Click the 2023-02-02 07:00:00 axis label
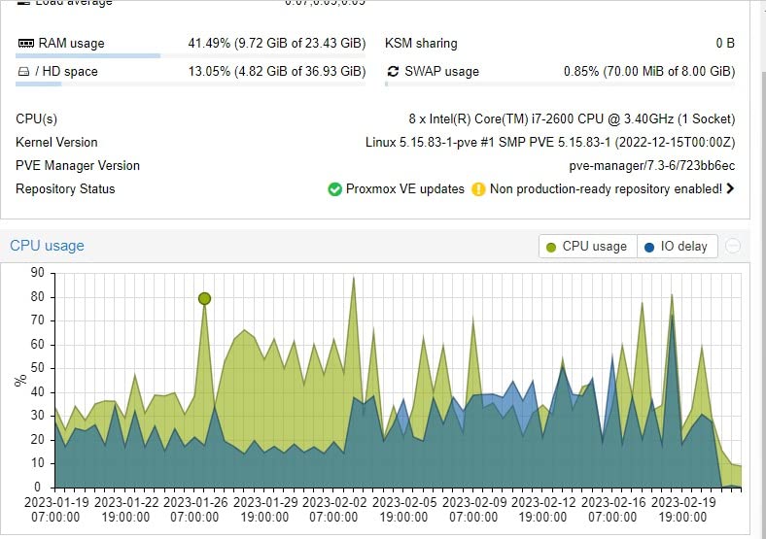The height and width of the screenshot is (539, 766). coord(334,510)
